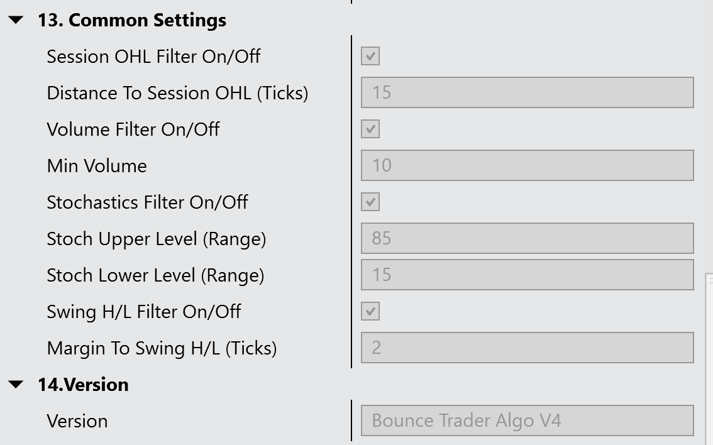Collapse the 13. Common Settings section arrow
Image resolution: width=713 pixels, height=445 pixels.
(17, 20)
